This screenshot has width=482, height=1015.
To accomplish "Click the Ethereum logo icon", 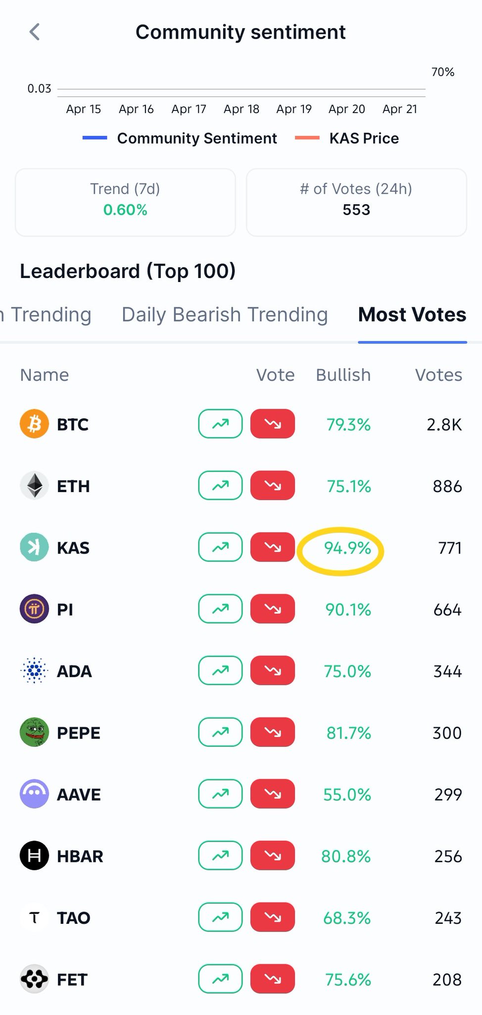I will pos(34,486).
